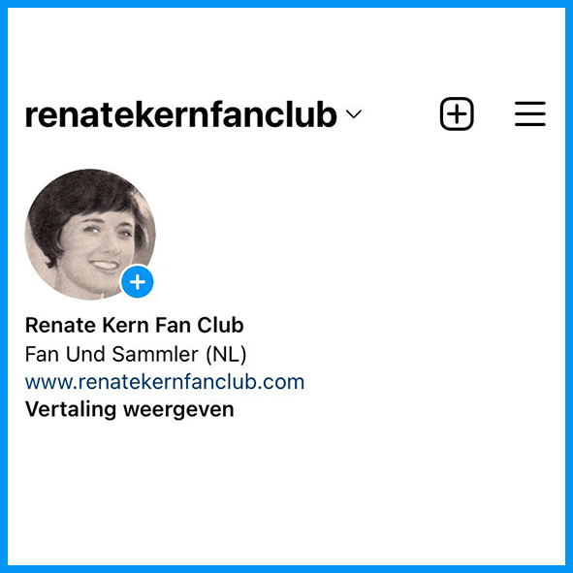Screen dimensions: 573x573
Task: Open the www.renatekernfanclub.com link
Action: (x=165, y=382)
